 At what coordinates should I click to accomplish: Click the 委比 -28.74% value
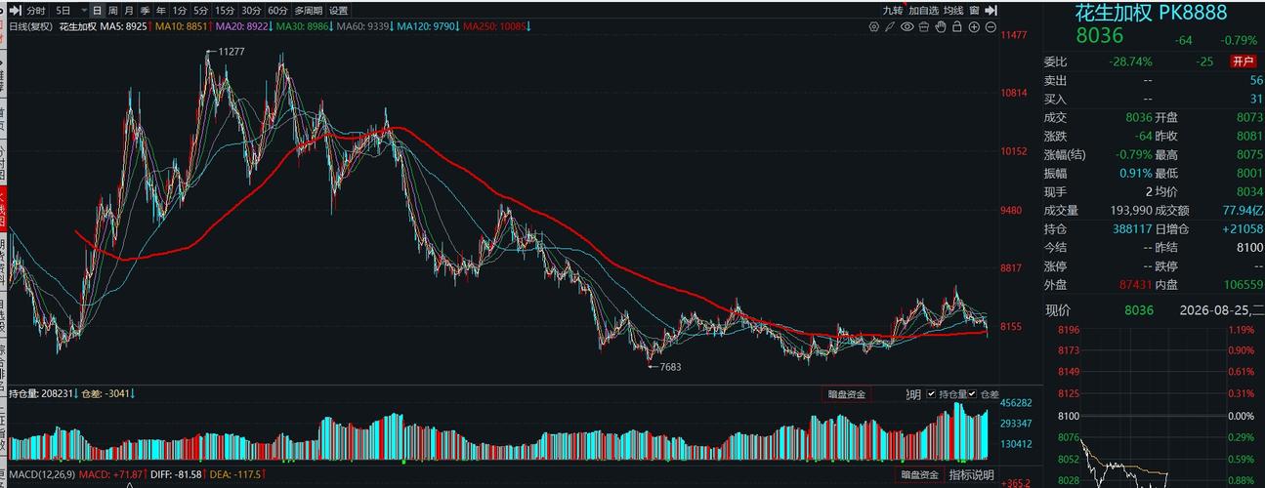(1130, 61)
